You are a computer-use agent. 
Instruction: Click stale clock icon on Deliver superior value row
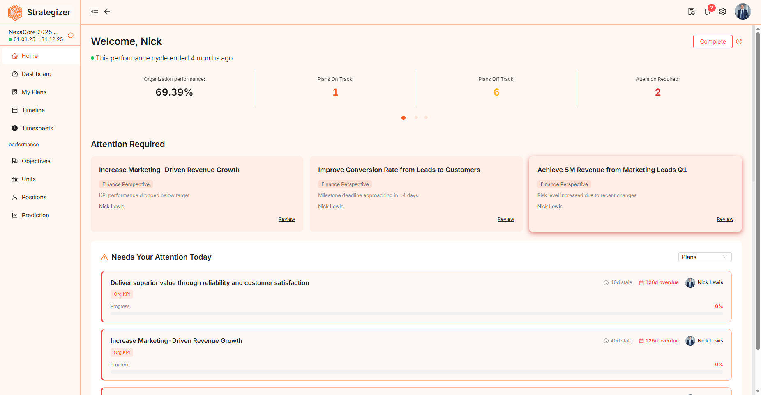tap(606, 282)
